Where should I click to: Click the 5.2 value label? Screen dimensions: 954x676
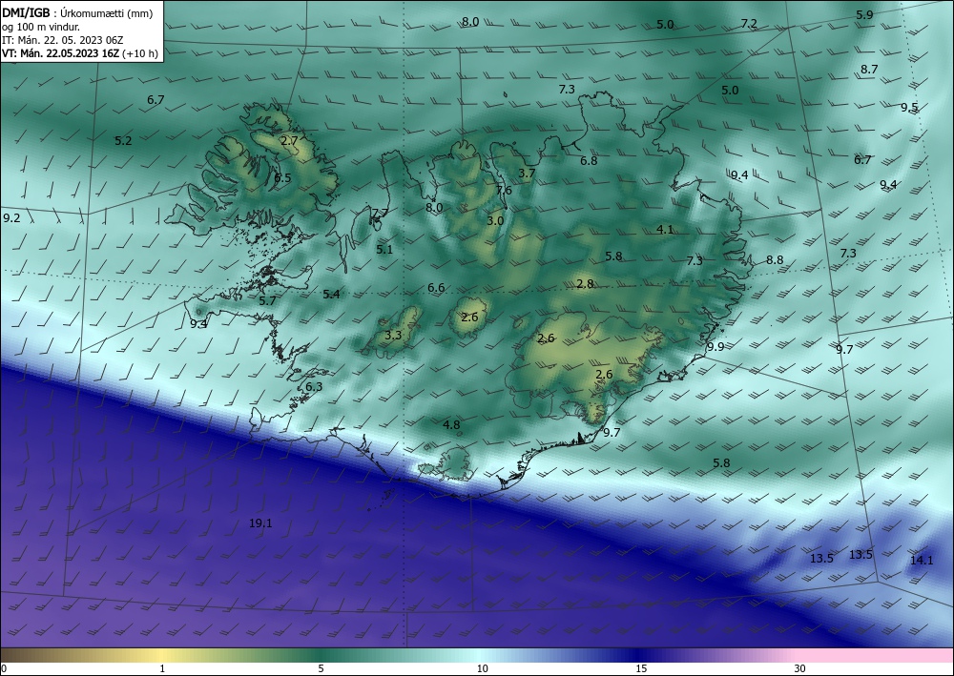[x=123, y=140]
